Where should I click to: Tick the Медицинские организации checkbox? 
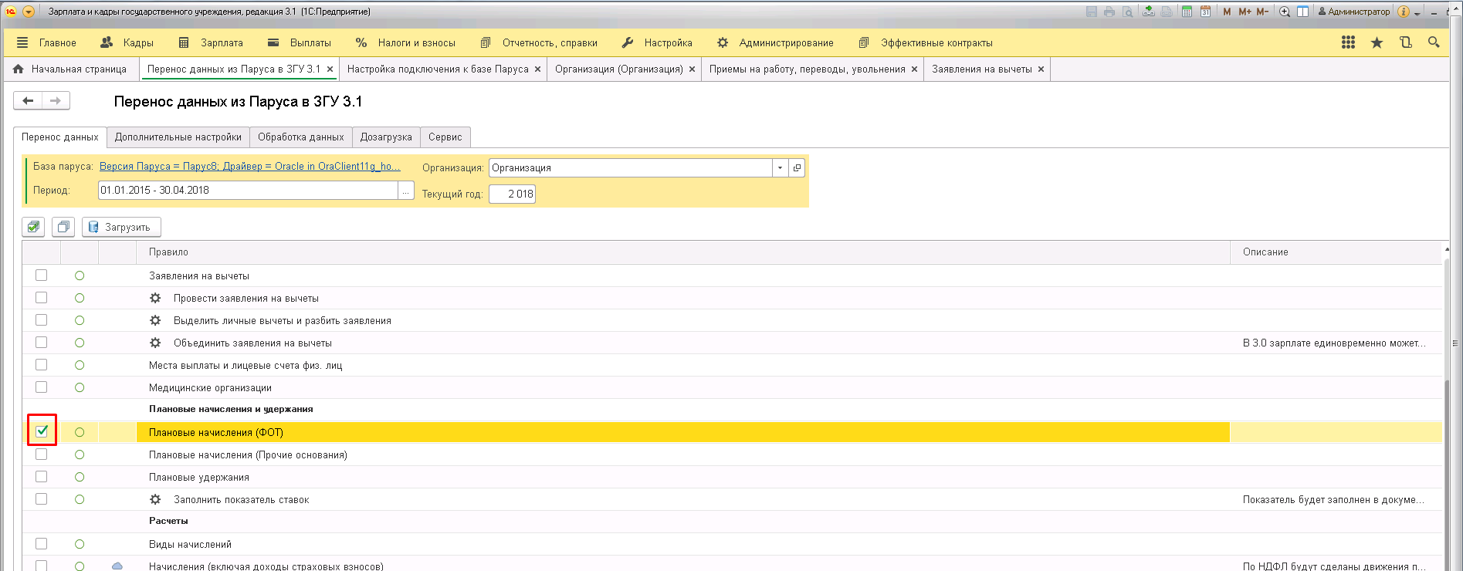click(x=42, y=387)
